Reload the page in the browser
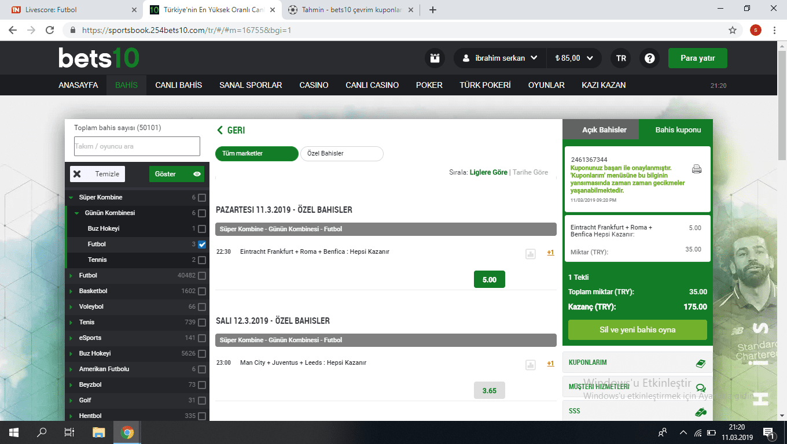The height and width of the screenshot is (444, 787). 50,30
